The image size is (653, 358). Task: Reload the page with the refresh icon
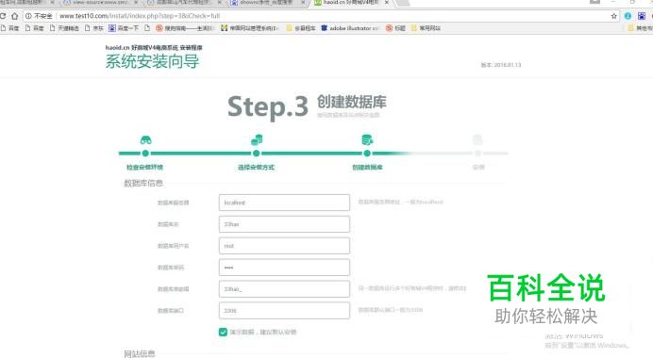[x=2, y=16]
